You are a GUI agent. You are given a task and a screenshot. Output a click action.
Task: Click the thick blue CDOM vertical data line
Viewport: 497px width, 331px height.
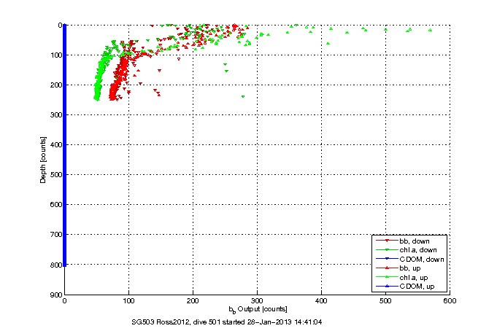(65, 145)
